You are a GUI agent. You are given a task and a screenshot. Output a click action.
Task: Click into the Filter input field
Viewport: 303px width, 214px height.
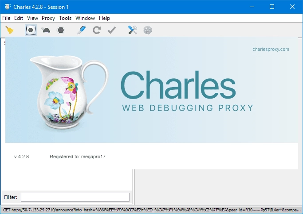point(75,197)
